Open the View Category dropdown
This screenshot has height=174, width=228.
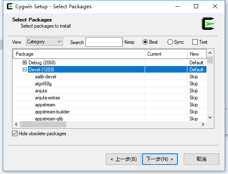44,42
